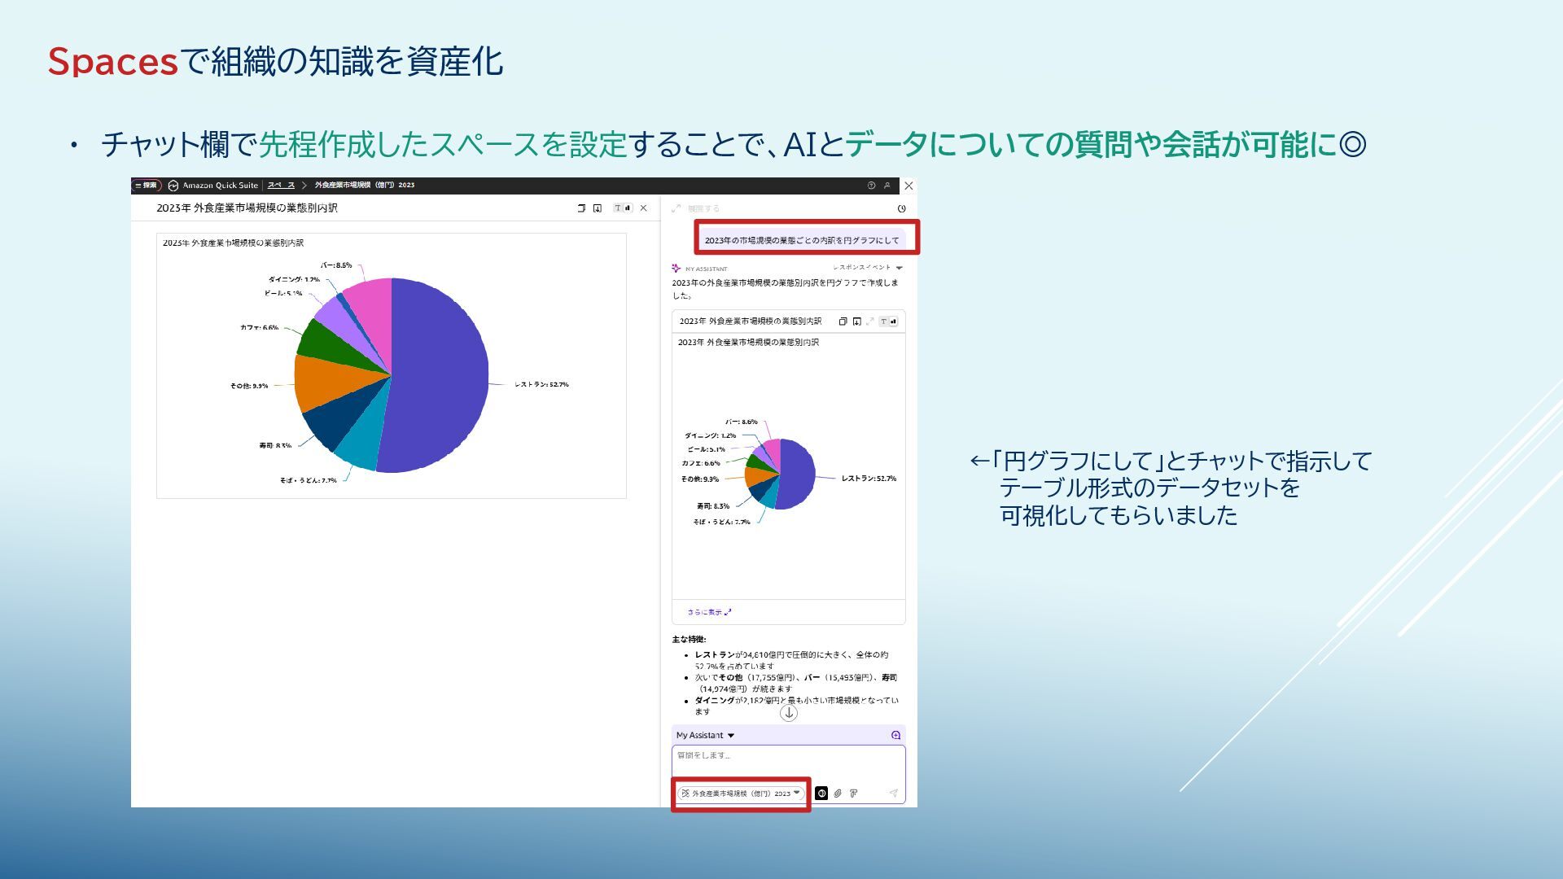Copy the main pie chart panel
Image resolution: width=1563 pixels, height=879 pixels.
coord(581,208)
